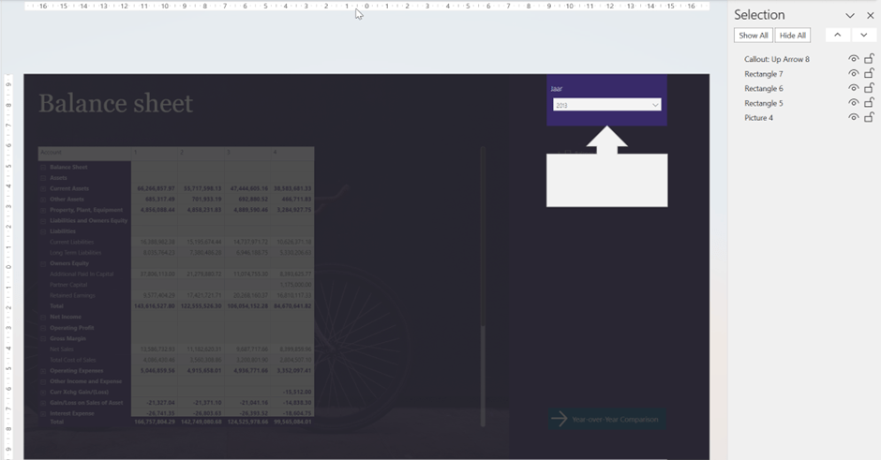Click the Show All button
Viewport: 881px width, 460px height.
point(753,36)
